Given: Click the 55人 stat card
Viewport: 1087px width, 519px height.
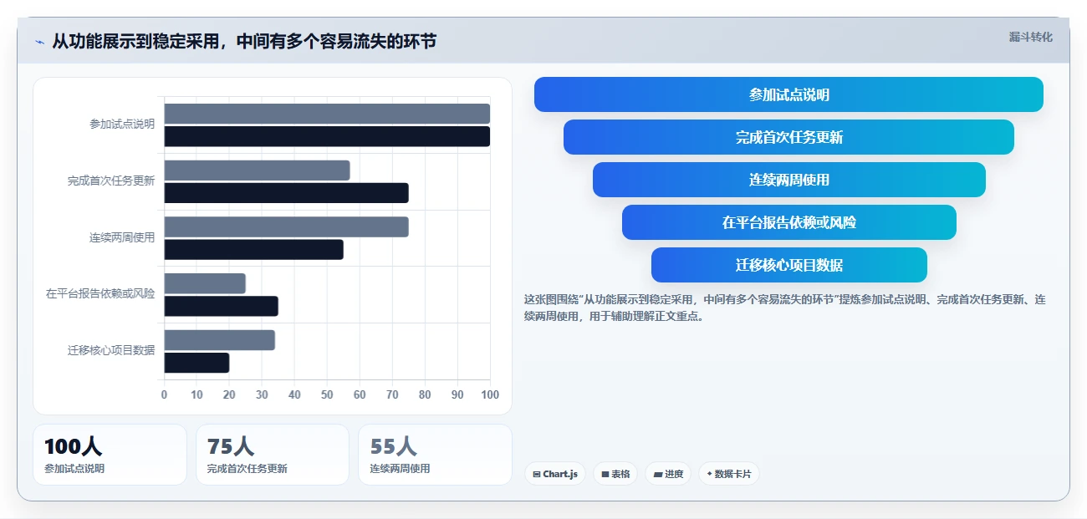Looking at the screenshot, I should click(435, 455).
